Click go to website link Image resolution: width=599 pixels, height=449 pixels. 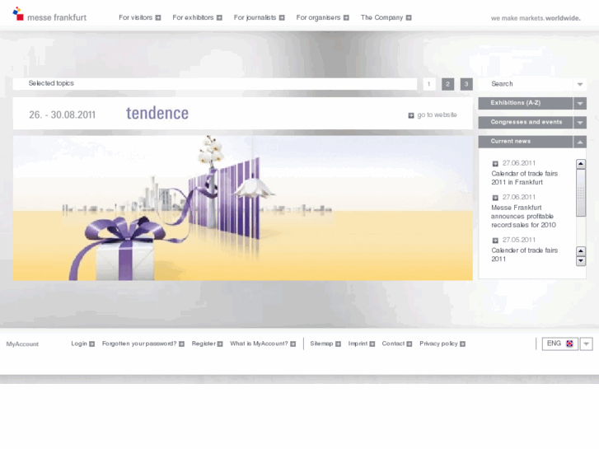pyautogui.click(x=437, y=115)
